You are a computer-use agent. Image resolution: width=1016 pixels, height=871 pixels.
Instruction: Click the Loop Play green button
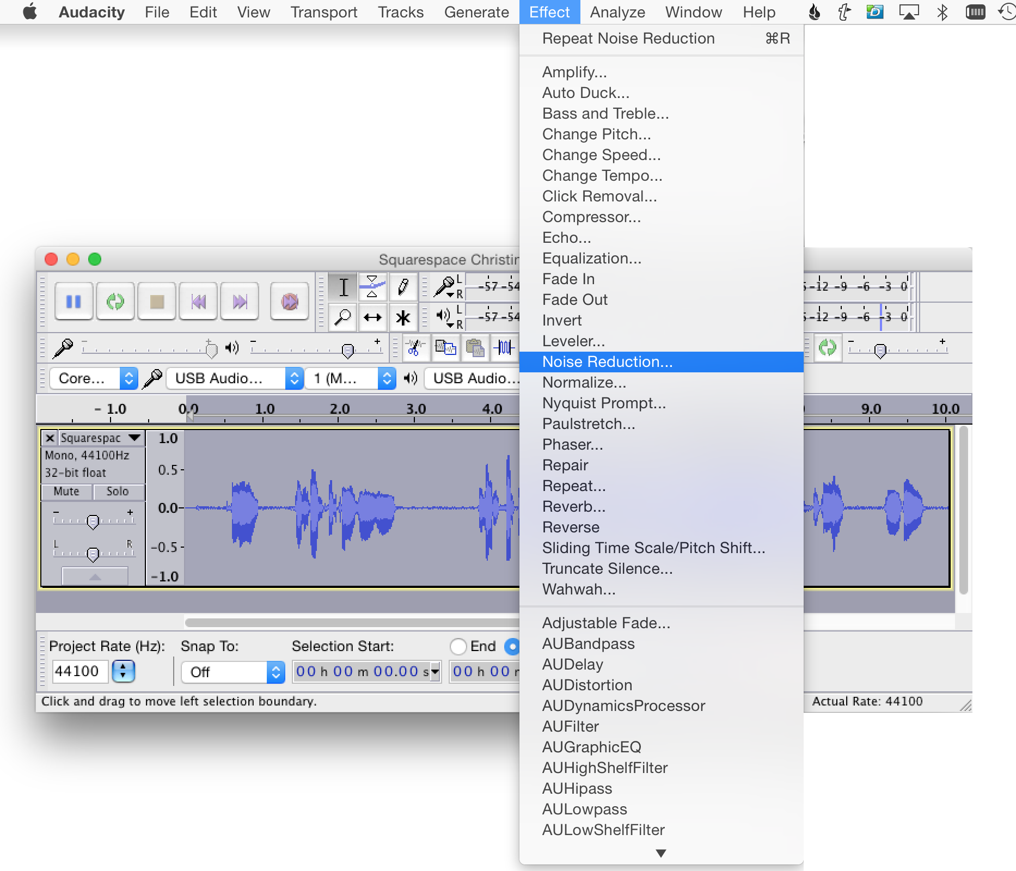pyautogui.click(x=115, y=301)
